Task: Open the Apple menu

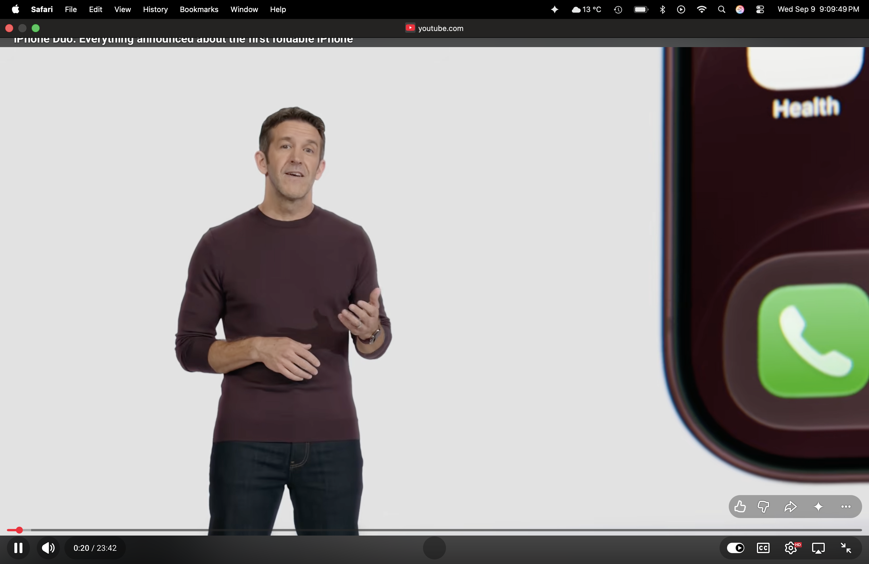Action: 15,9
